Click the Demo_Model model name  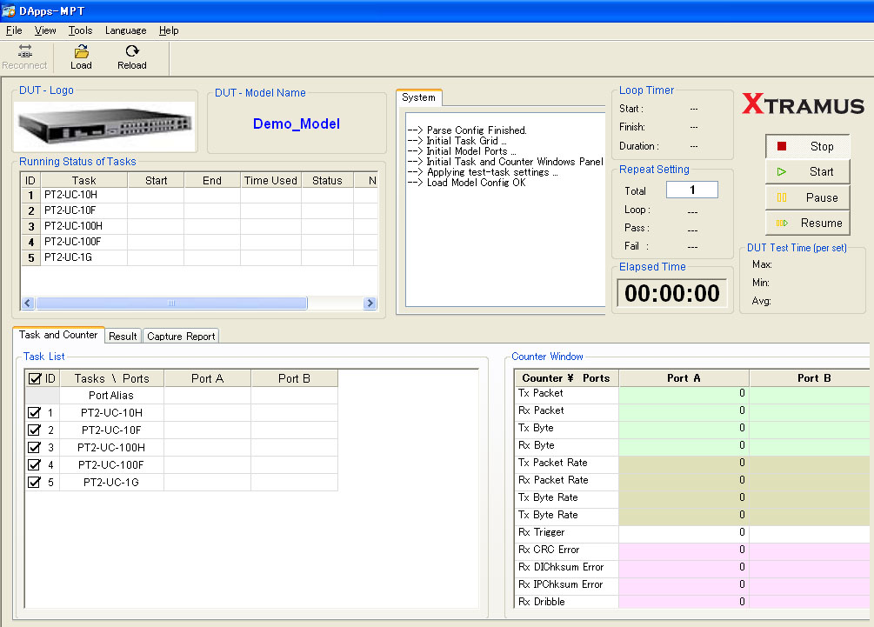click(297, 123)
